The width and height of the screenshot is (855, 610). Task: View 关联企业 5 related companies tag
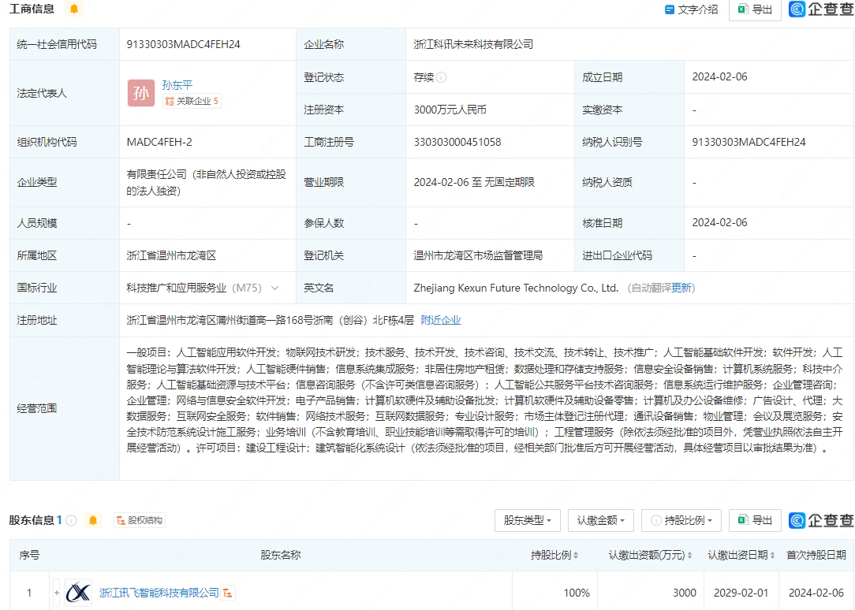click(x=192, y=101)
